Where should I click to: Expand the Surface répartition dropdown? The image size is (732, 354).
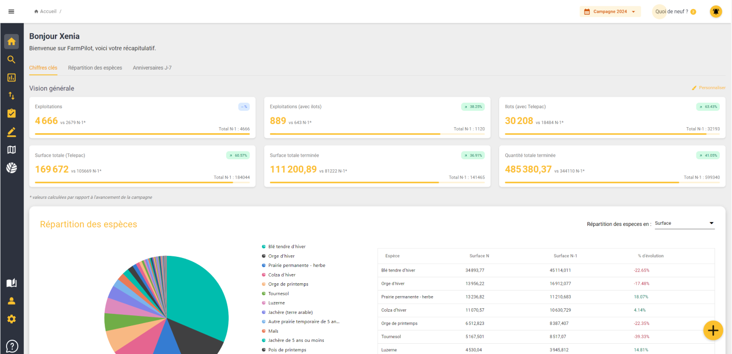tap(684, 223)
